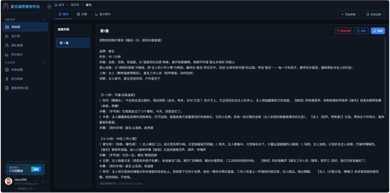Click the 星光 breadcrumb entry
This screenshot has width=390, height=193.
88,5
